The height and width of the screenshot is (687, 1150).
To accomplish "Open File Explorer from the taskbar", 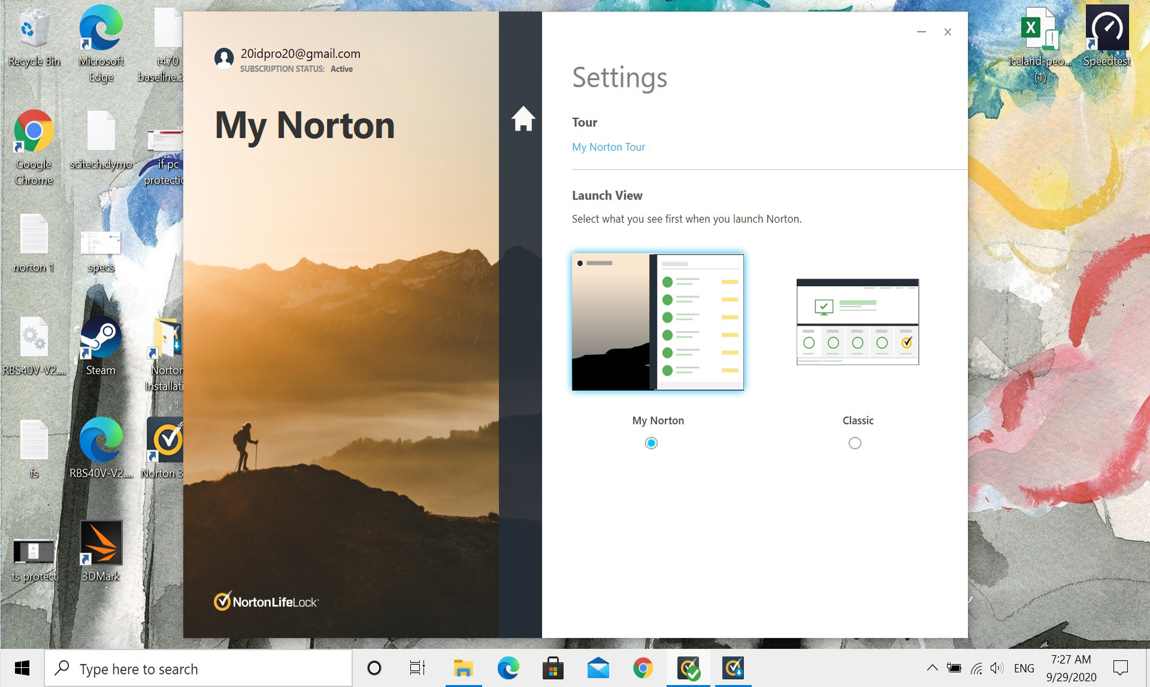I will click(x=463, y=668).
